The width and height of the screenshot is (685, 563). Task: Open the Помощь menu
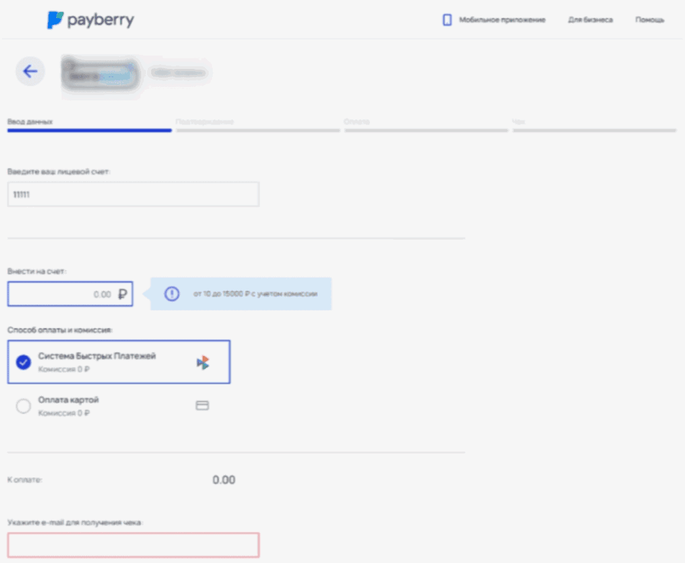pyautogui.click(x=648, y=20)
